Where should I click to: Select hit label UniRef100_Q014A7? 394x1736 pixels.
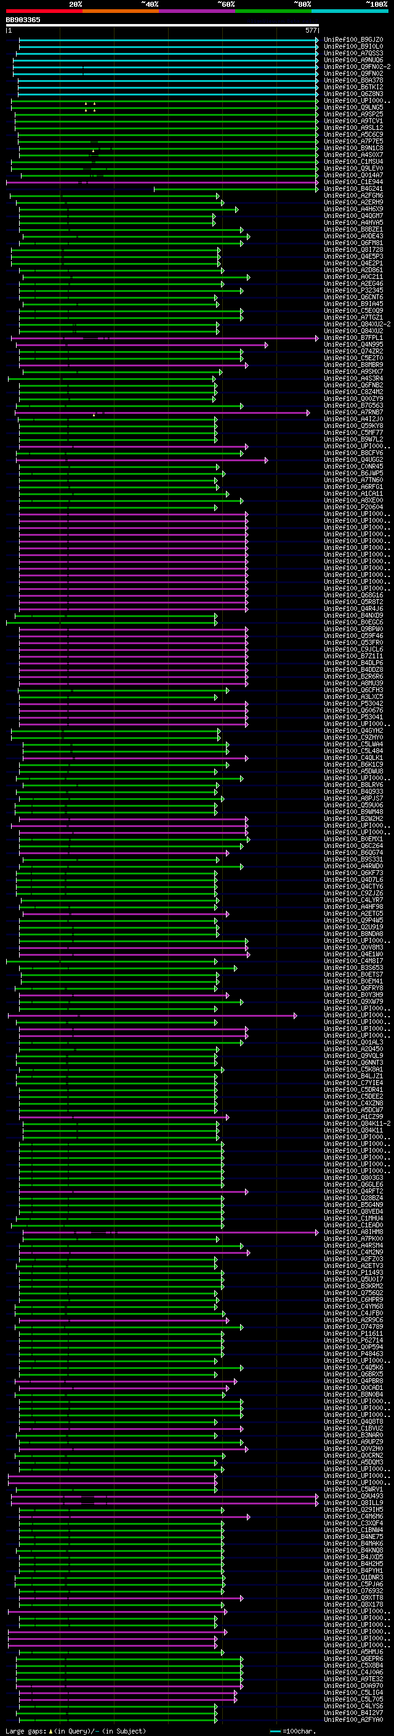353,176
